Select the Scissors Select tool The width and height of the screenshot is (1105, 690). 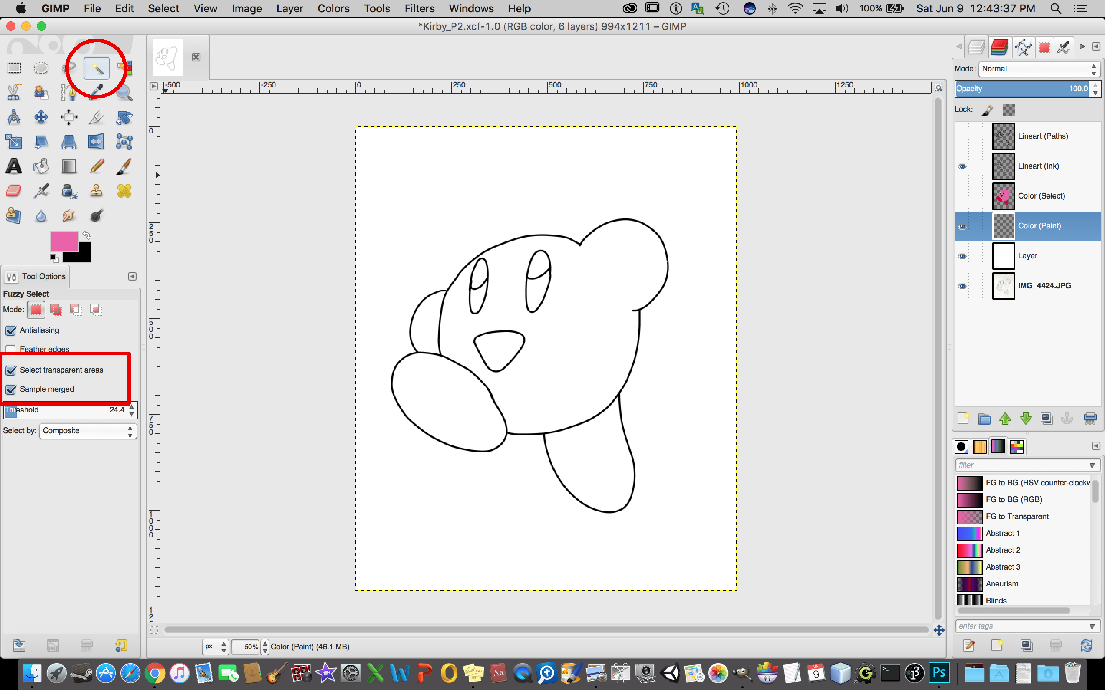pos(14,93)
